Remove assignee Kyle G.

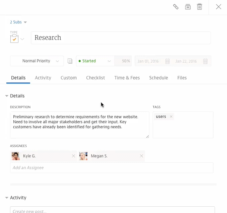(x=73, y=156)
